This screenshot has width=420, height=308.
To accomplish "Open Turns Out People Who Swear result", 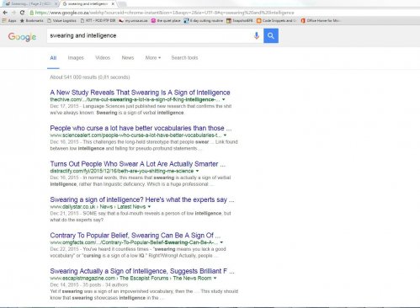I will pyautogui.click(x=138, y=164).
